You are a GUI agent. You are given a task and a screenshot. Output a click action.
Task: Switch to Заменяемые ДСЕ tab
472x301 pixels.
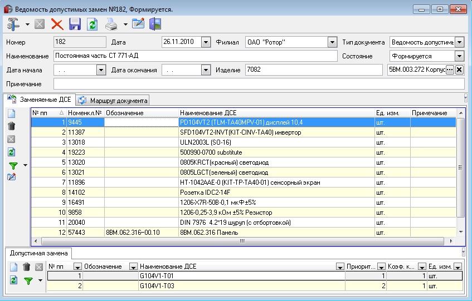point(40,100)
